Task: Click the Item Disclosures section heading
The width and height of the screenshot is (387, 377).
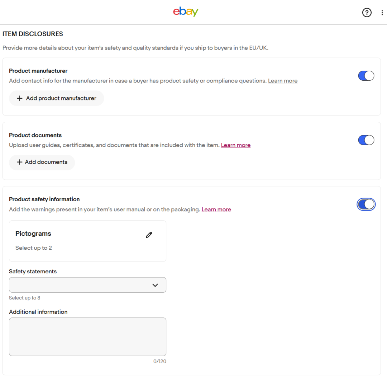Action: tap(33, 34)
